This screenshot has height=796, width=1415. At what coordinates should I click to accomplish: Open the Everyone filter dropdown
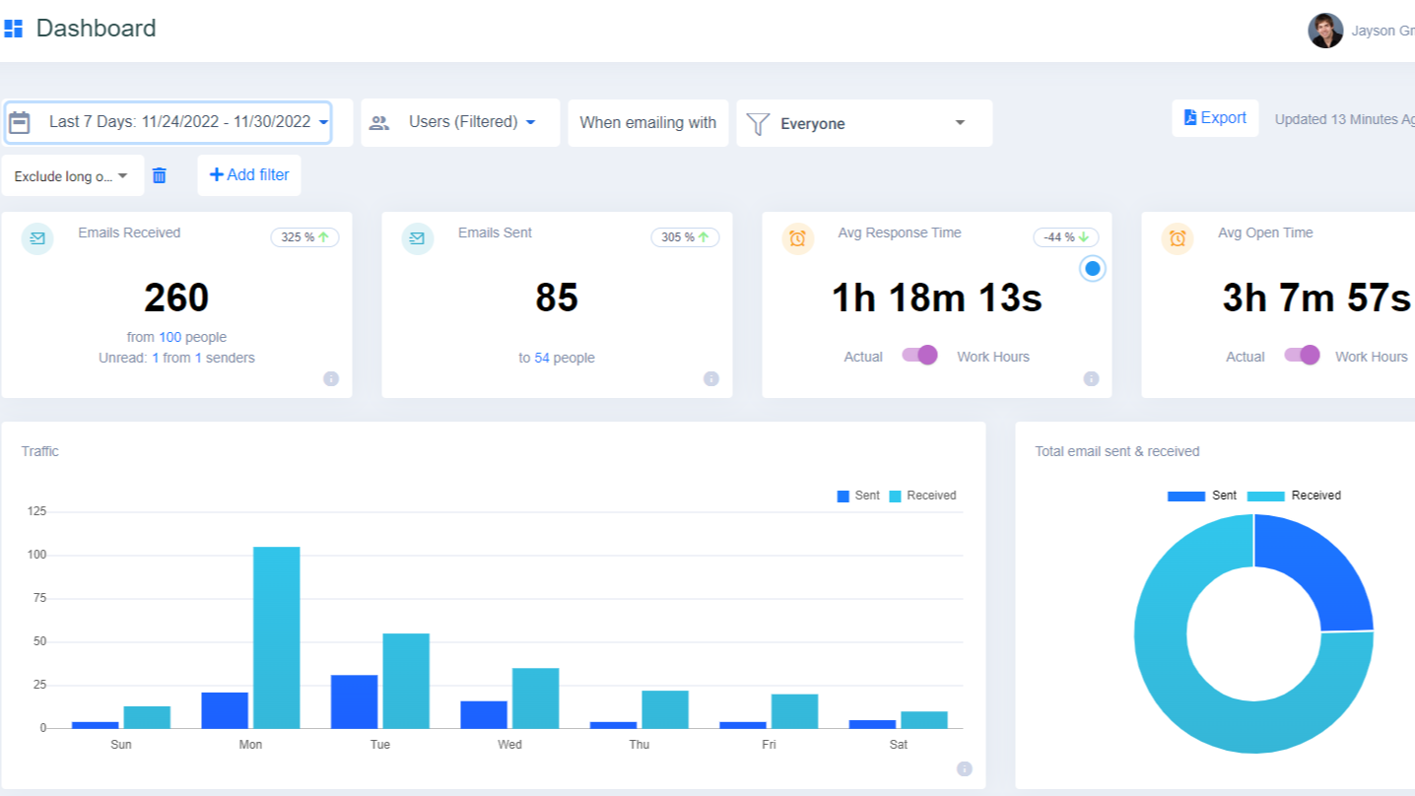(x=958, y=122)
